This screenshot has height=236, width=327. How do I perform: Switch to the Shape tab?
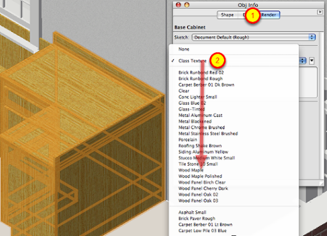[227, 15]
